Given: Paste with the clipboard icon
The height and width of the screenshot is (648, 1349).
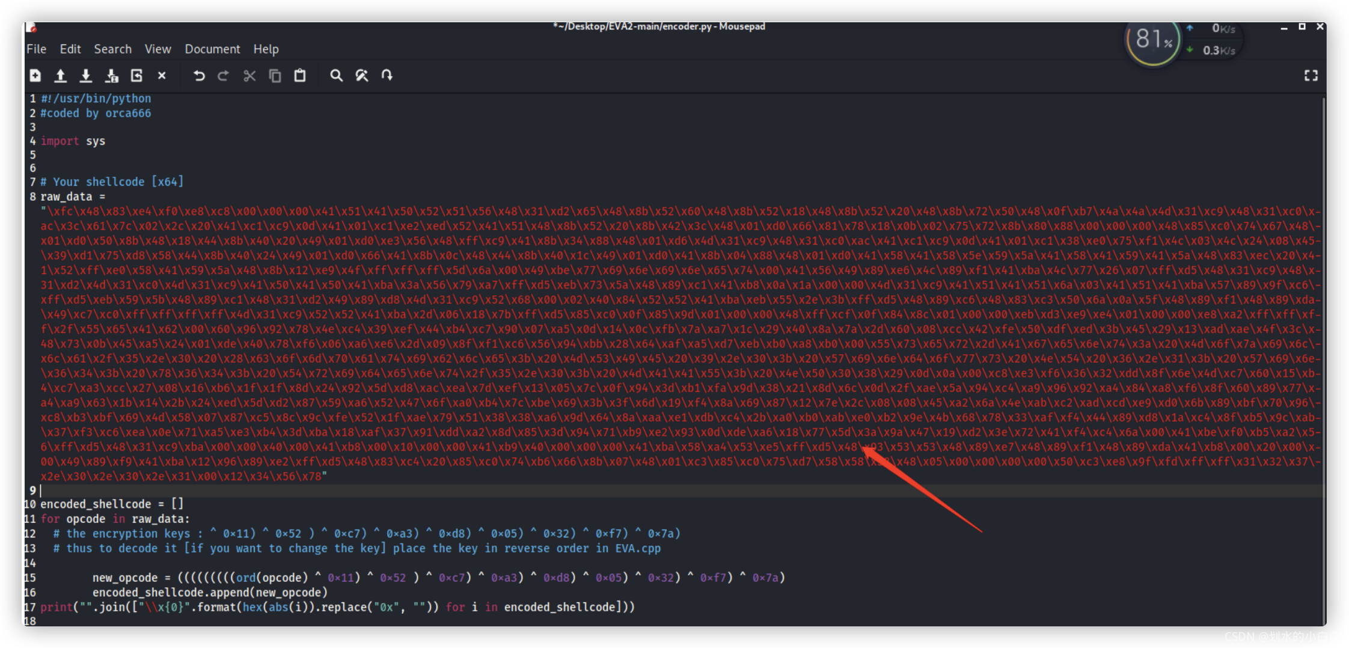Looking at the screenshot, I should click(x=300, y=75).
